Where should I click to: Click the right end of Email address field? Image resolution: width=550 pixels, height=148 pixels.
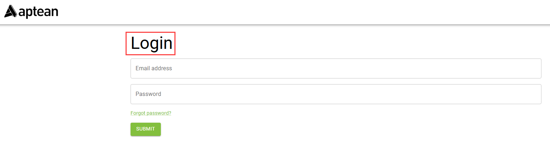click(531, 68)
